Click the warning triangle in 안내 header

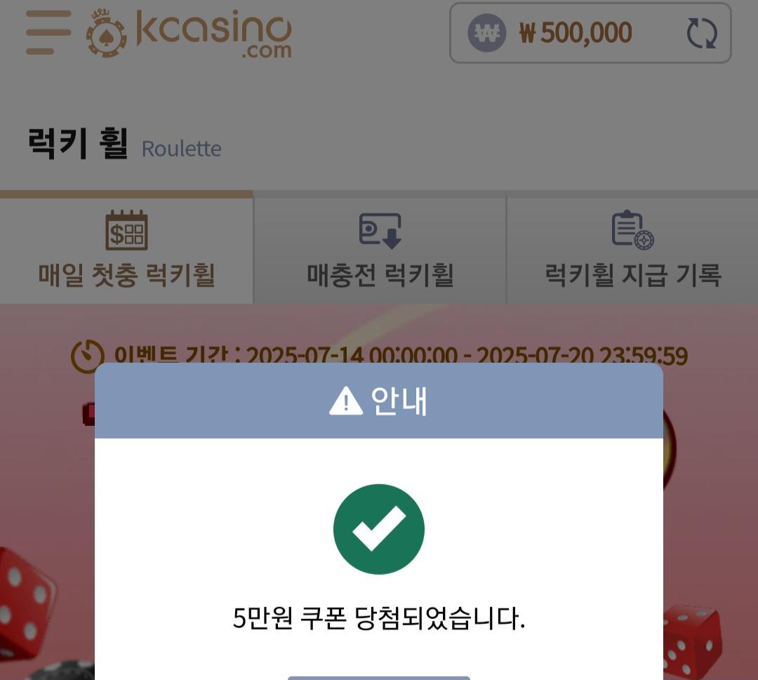(345, 401)
